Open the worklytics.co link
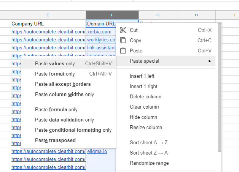The width and height of the screenshot is (239, 172). coord(101,40)
